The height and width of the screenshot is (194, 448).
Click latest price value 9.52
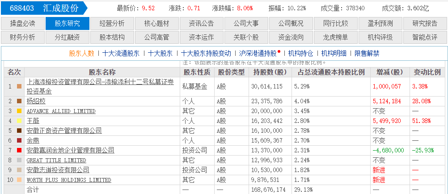click(148, 8)
